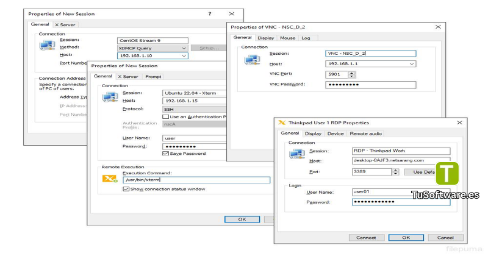Click the disabled Authentication Profile nscA field
Viewport: 488px width, 256px height.
194,124
